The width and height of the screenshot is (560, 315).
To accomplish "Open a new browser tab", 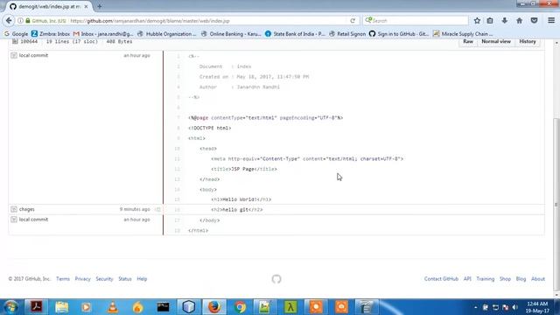I will pyautogui.click(x=99, y=6).
